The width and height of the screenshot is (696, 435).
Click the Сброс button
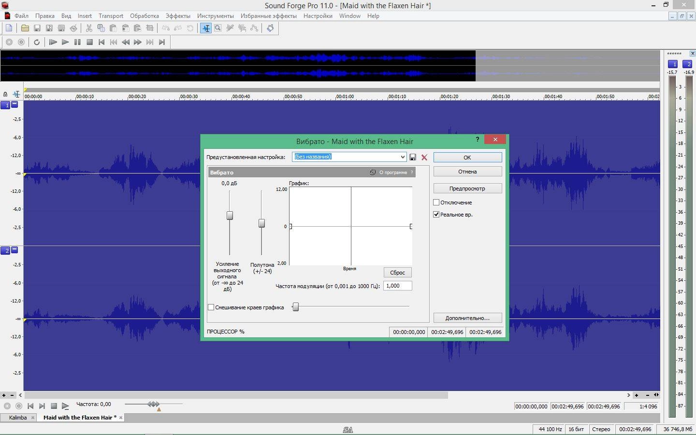(397, 273)
